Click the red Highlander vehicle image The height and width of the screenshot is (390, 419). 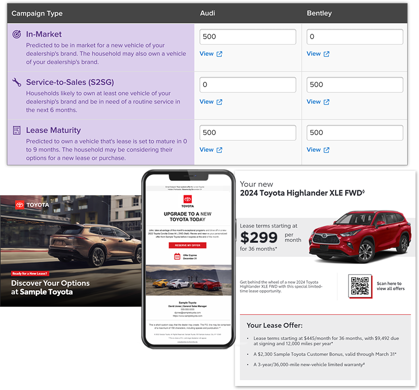pyautogui.click(x=360, y=236)
